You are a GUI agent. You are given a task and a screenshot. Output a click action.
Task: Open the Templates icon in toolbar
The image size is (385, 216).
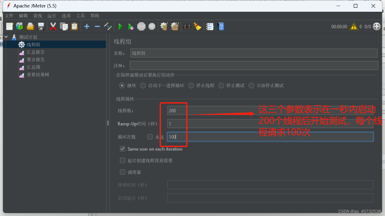pos(20,26)
